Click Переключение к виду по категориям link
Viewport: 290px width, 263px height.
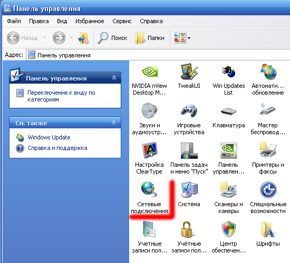[61, 96]
